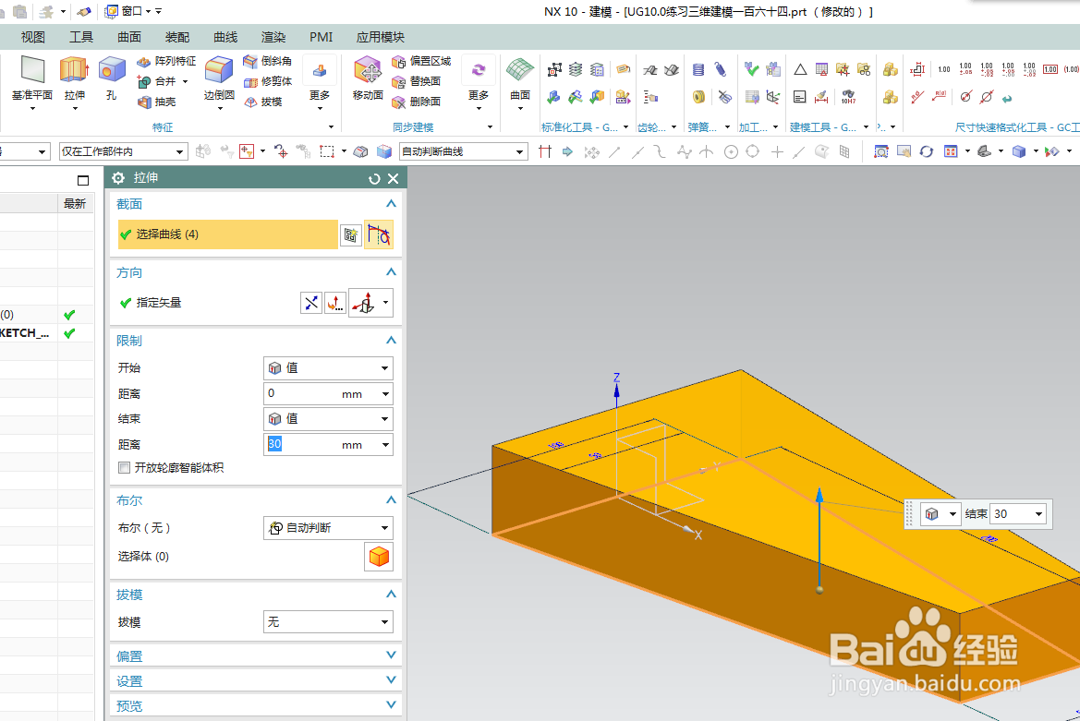Viewport: 1080px width, 721px height.
Task: Open the 仅在工作部件内 scope dropdown
Action: pos(123,151)
